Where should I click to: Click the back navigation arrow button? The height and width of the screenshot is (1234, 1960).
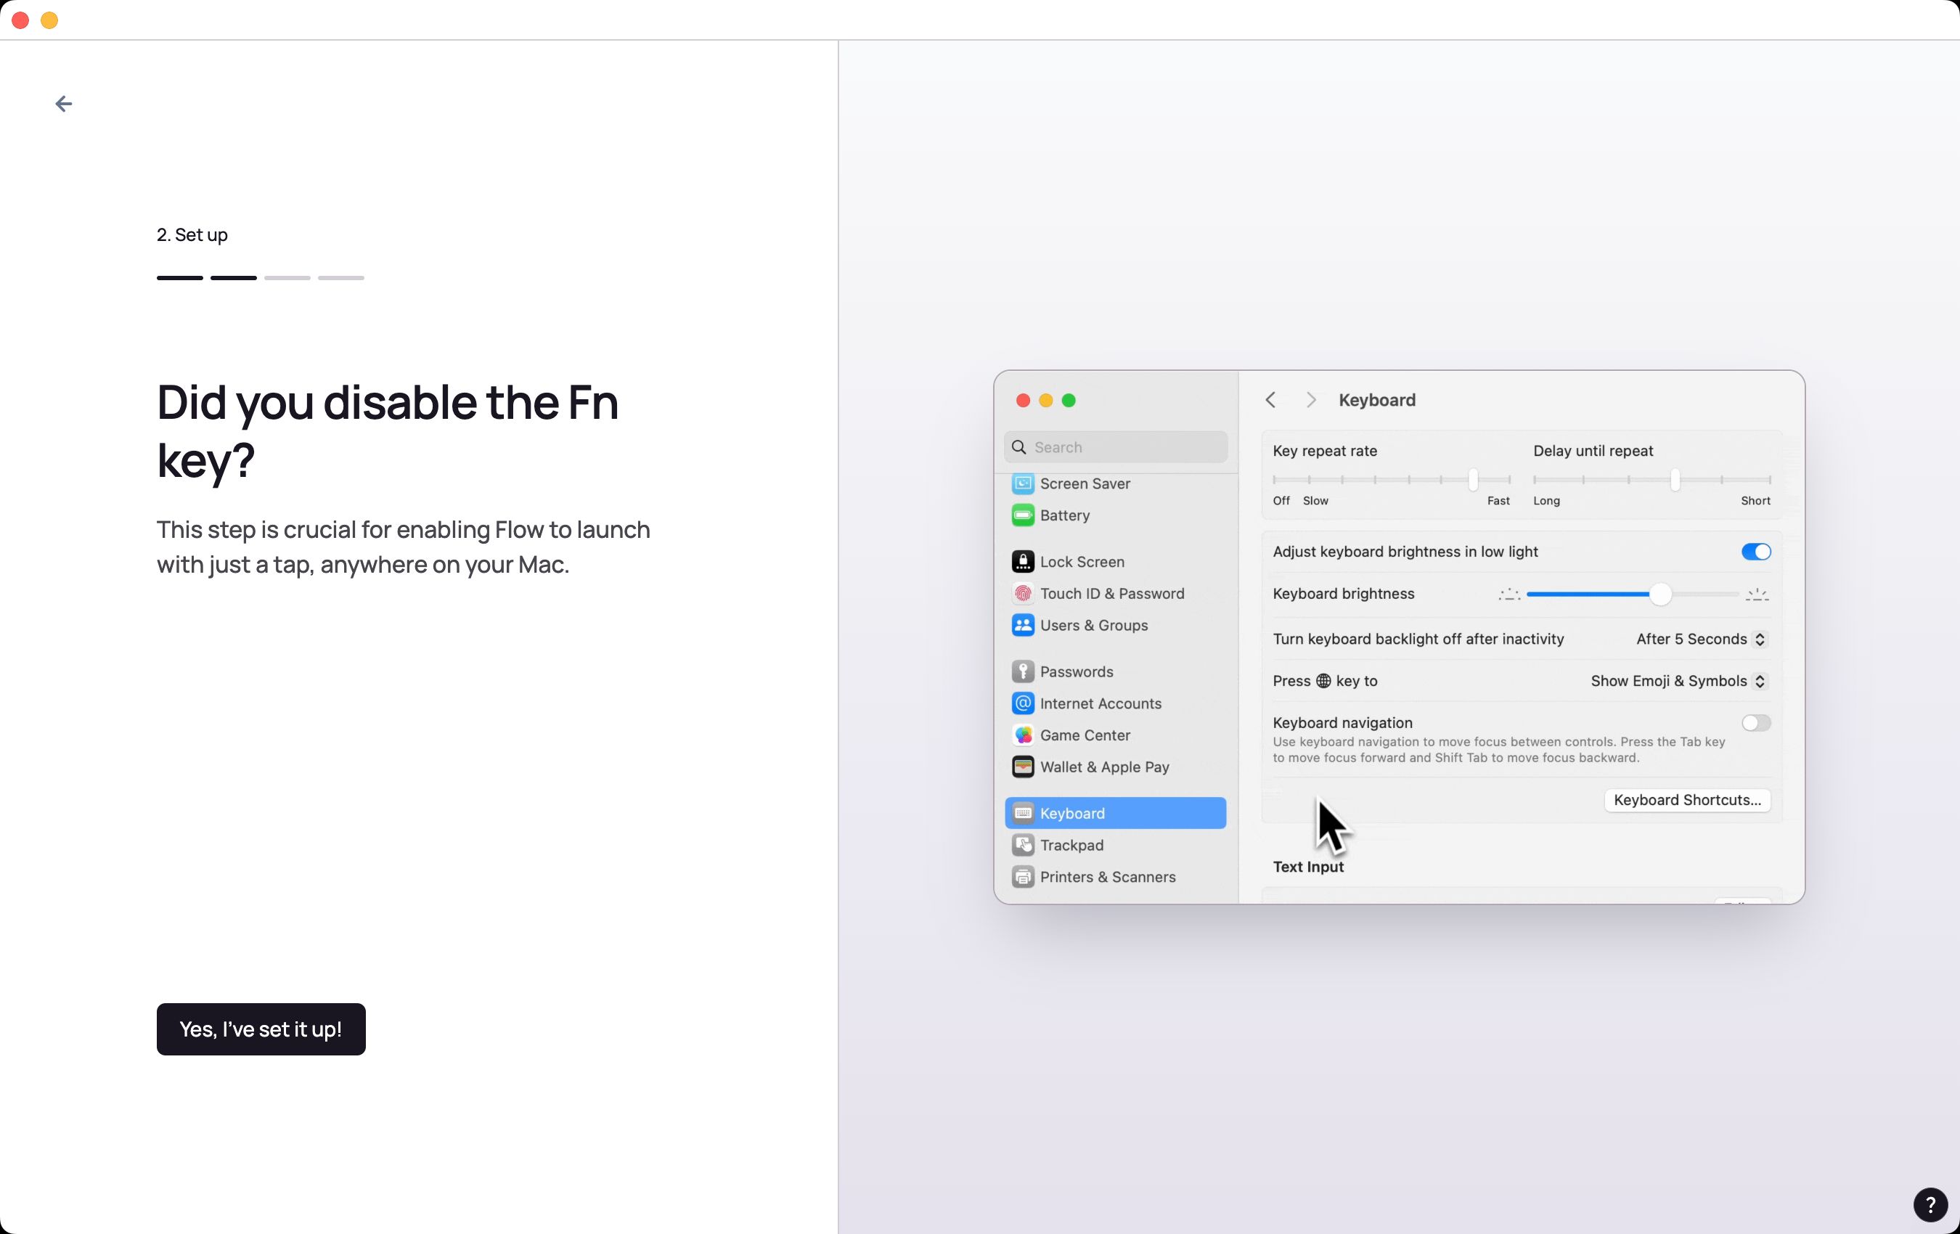[x=62, y=102]
